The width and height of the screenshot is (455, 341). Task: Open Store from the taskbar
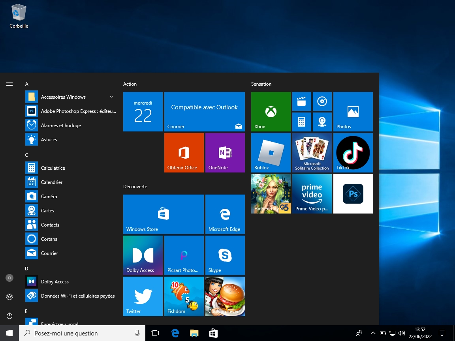[x=213, y=333]
